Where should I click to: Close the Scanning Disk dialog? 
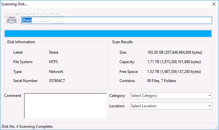[x=214, y=4]
